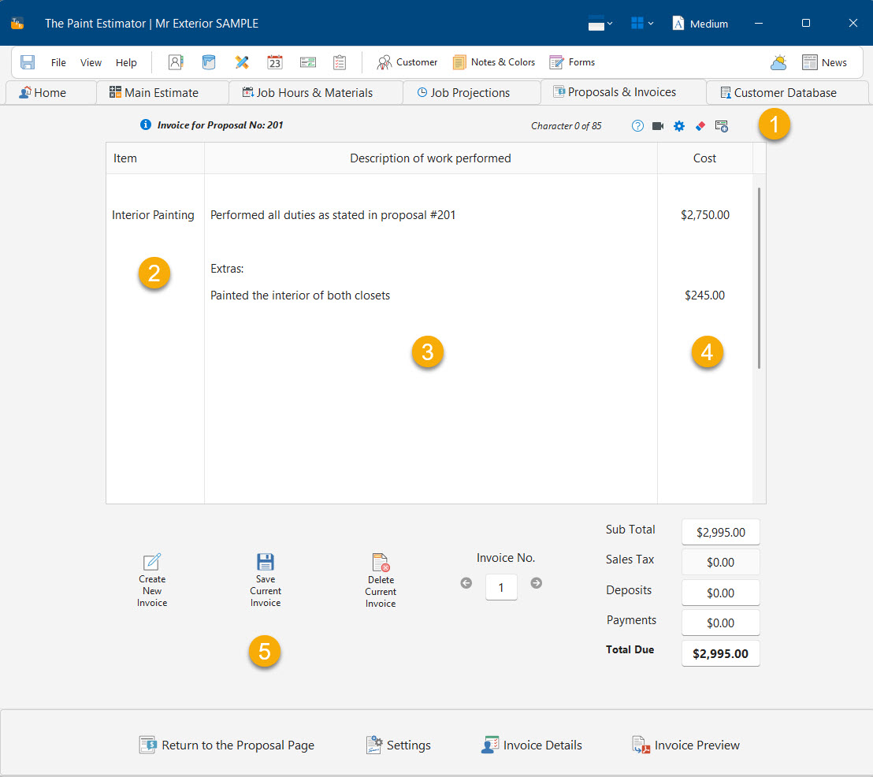Open the help circle icon above the invoice
Viewport: 873px width, 777px height.
pyautogui.click(x=637, y=125)
